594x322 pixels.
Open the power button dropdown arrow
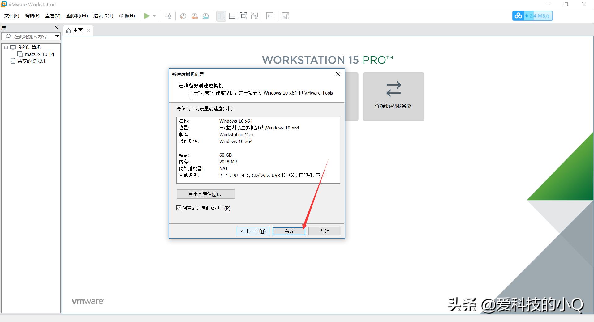click(154, 16)
